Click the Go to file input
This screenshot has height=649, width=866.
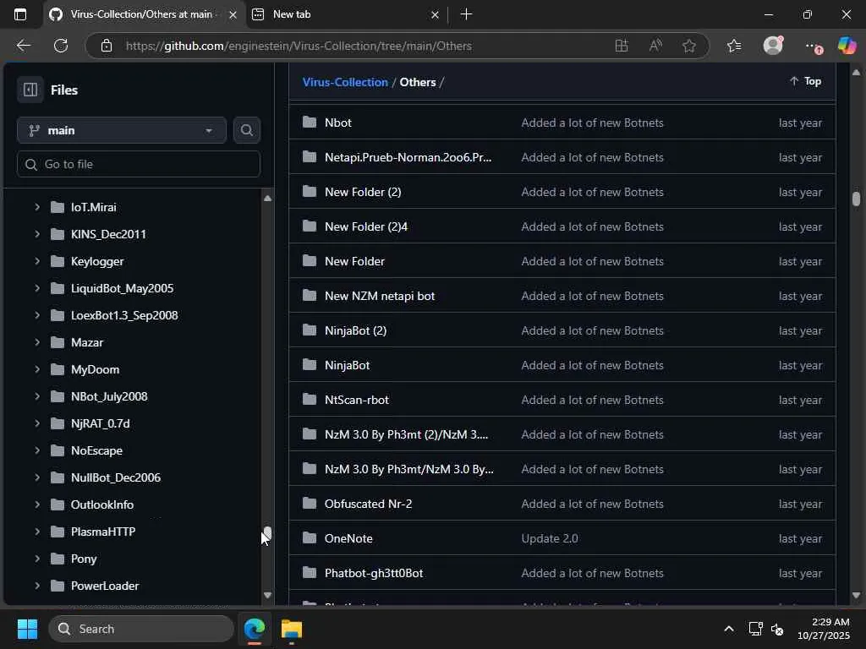139,164
